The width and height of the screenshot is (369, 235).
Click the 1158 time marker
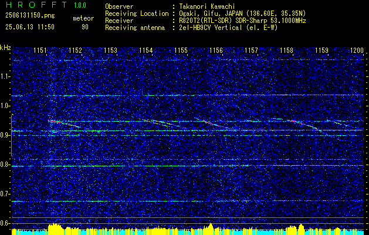click(x=287, y=50)
